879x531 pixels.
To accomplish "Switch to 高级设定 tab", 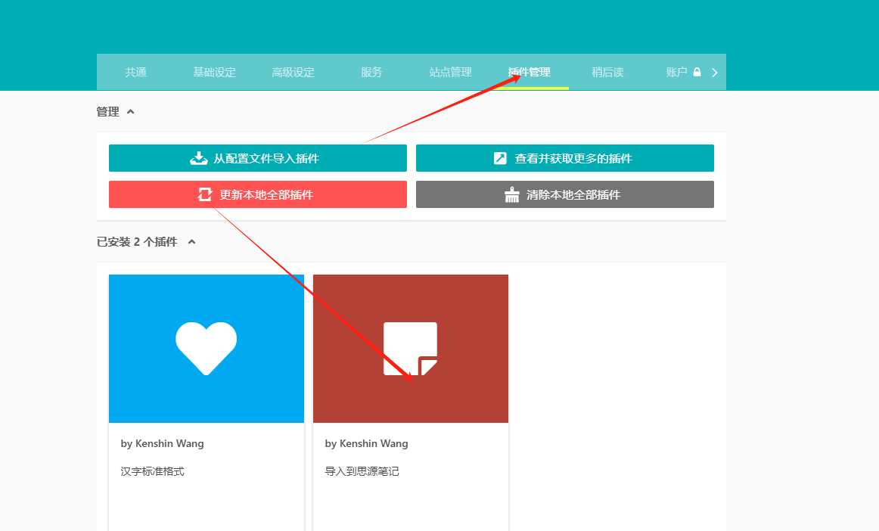I will point(294,73).
